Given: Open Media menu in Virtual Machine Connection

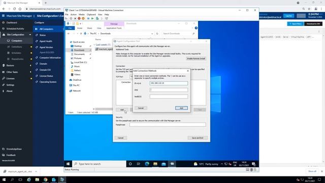Looking at the screenshot, I should [x=81, y=15].
